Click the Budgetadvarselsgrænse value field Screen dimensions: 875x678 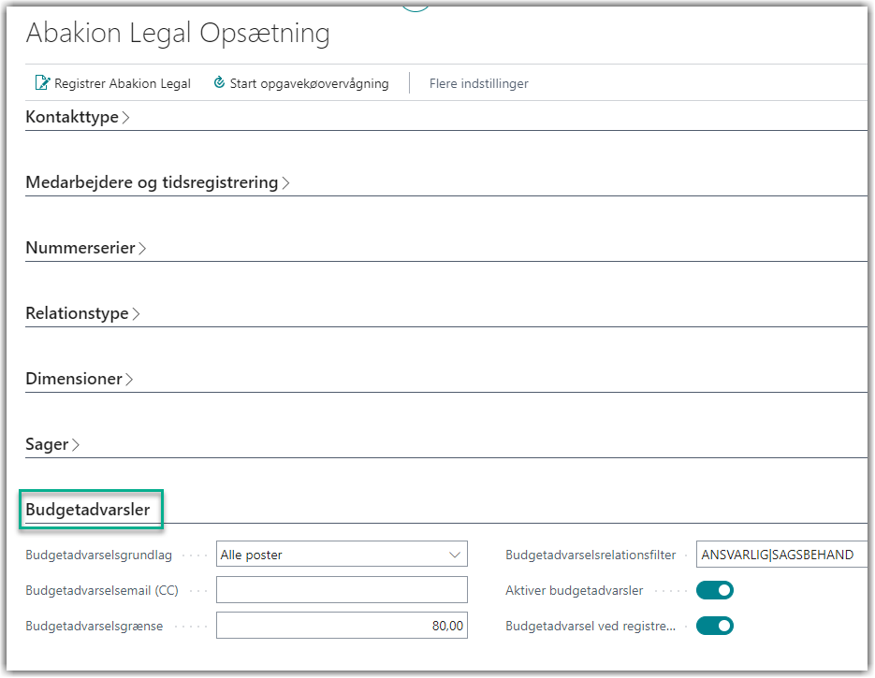tap(342, 626)
